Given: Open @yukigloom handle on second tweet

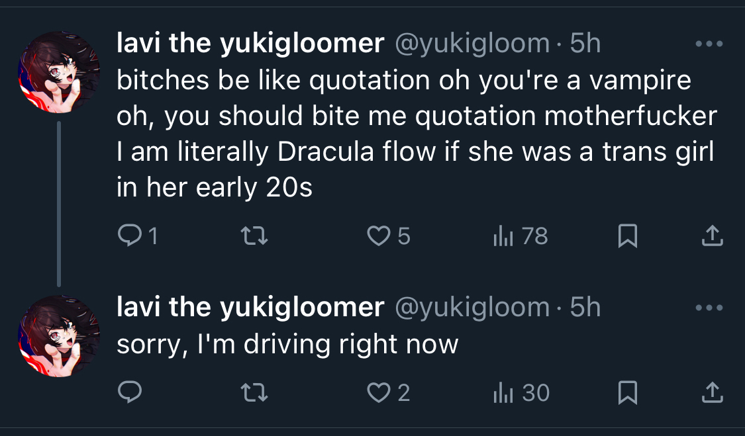Looking at the screenshot, I should pos(472,308).
